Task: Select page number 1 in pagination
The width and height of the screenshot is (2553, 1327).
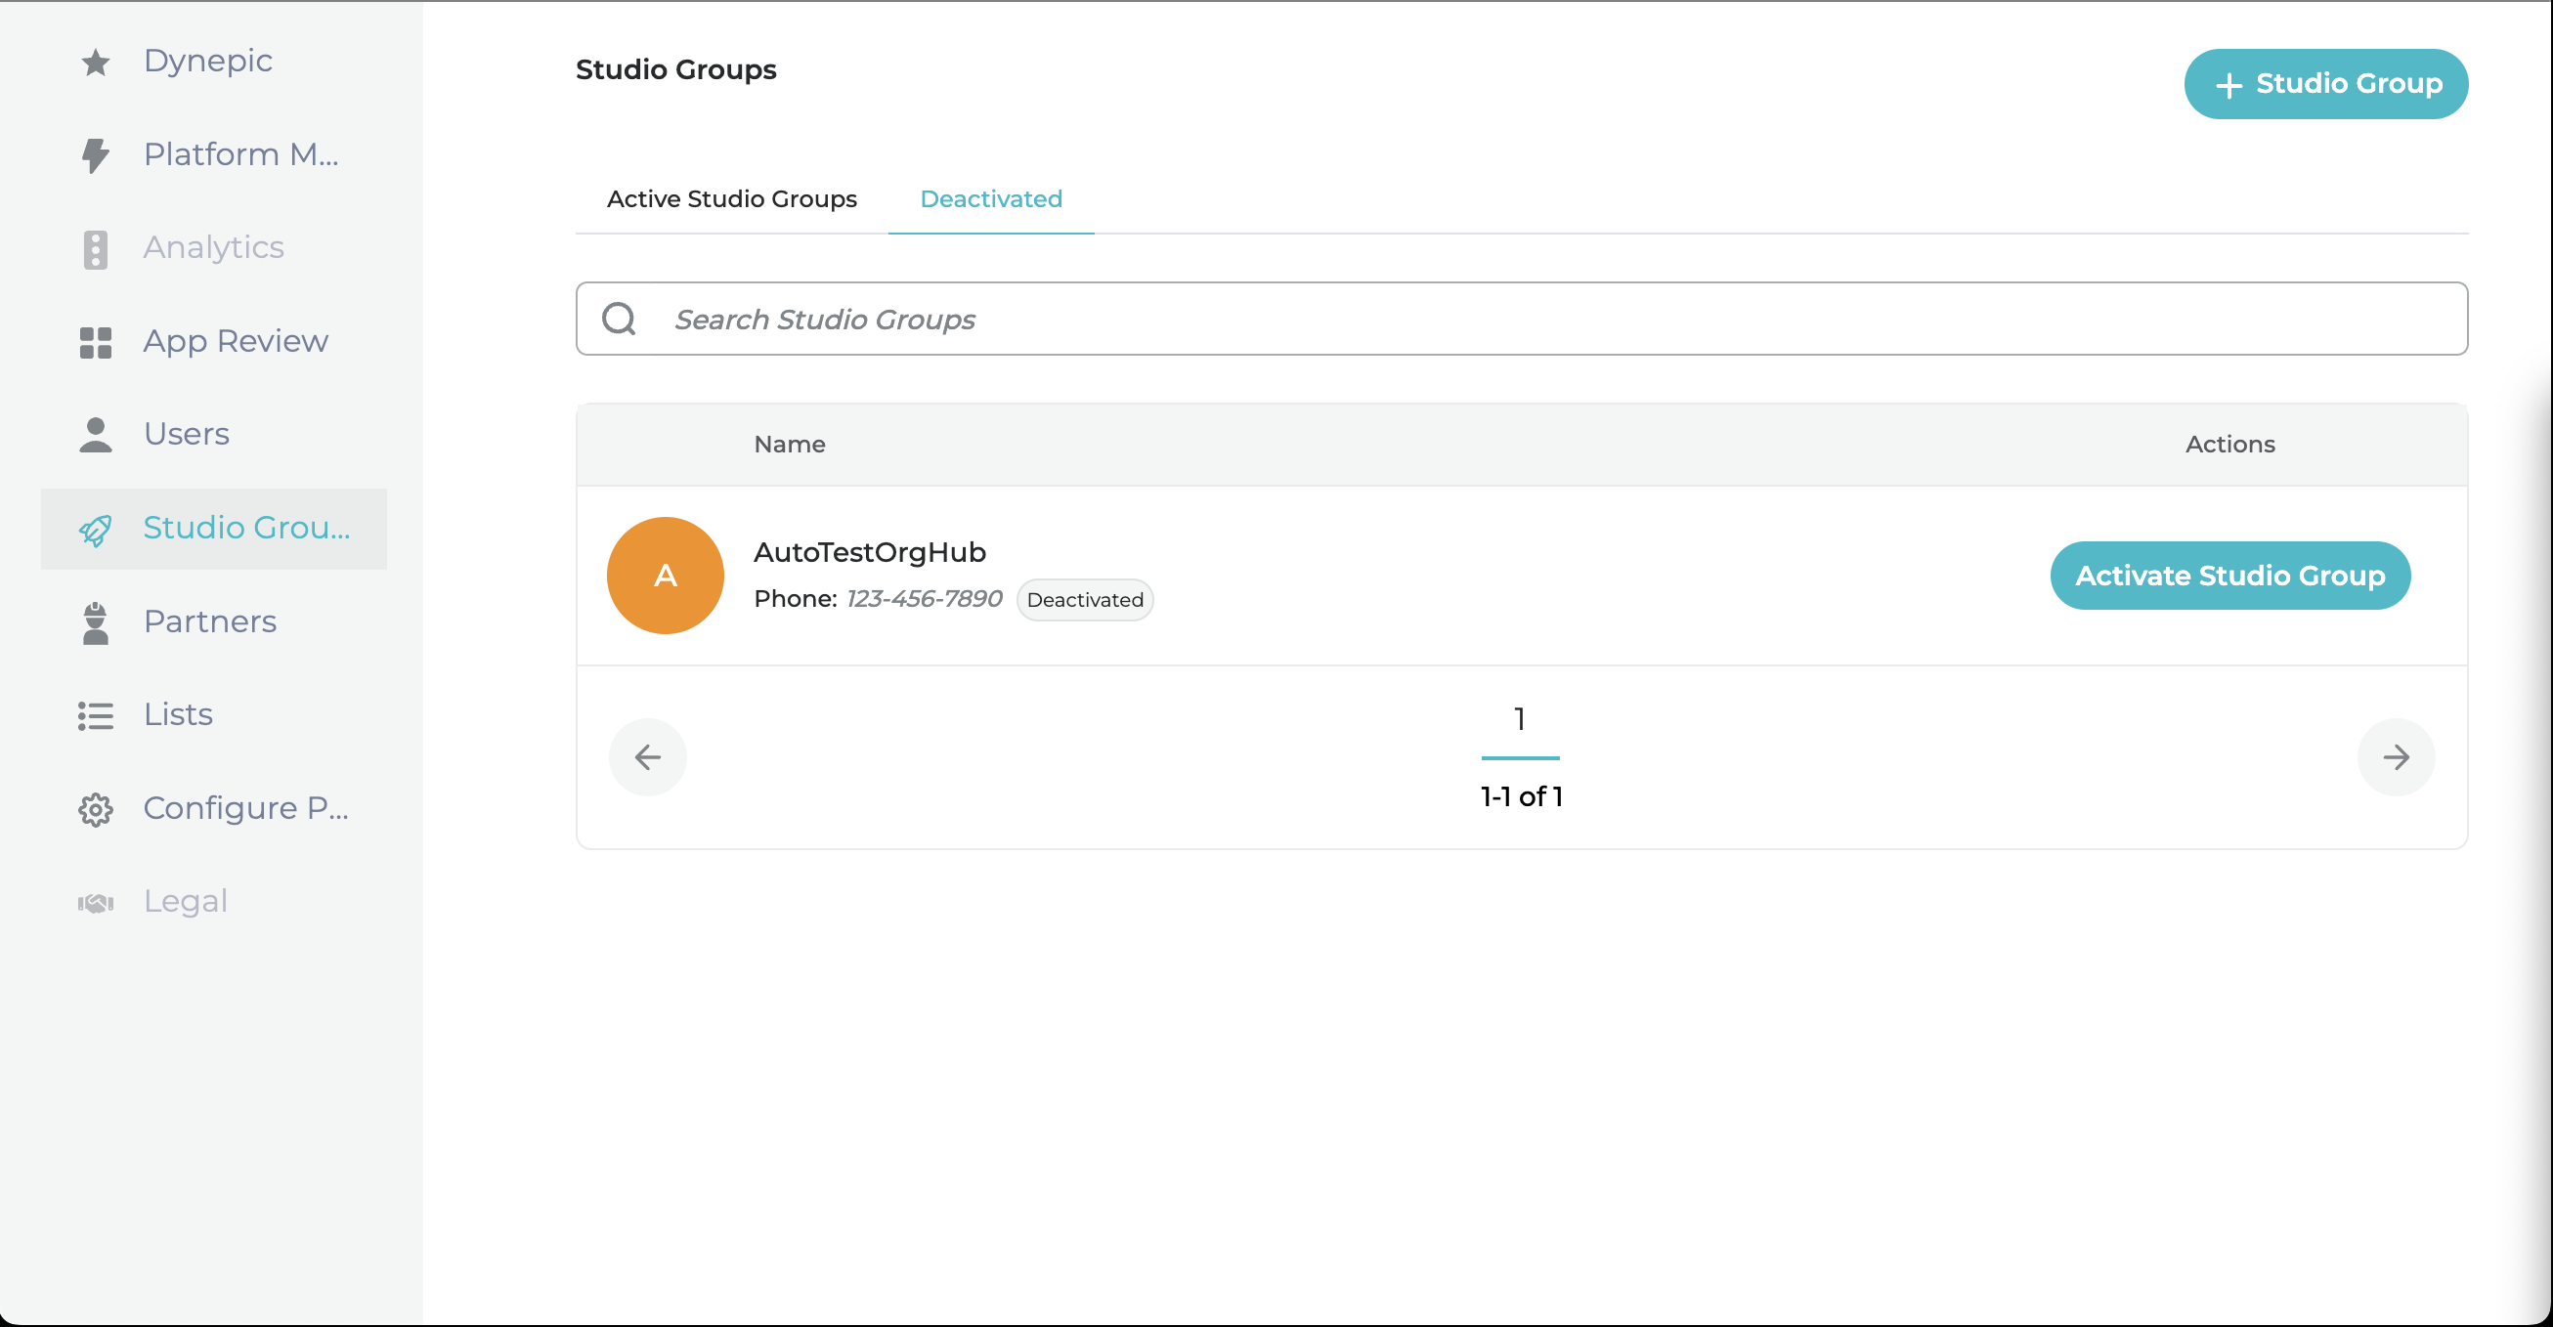Action: pos(1518,720)
